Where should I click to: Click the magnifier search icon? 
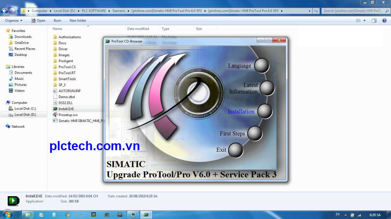click(387, 11)
